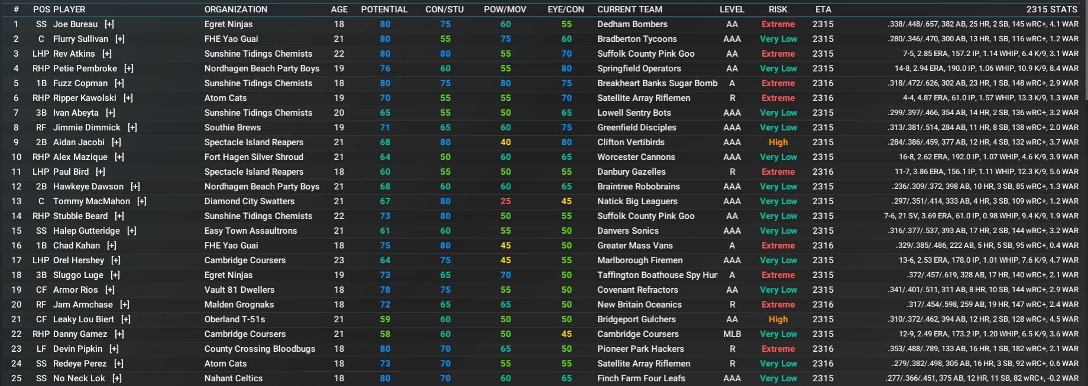Select the Sunshine Tidings Chemists organization for Fuzz Copman
The height and width of the screenshot is (386, 1088).
(258, 83)
